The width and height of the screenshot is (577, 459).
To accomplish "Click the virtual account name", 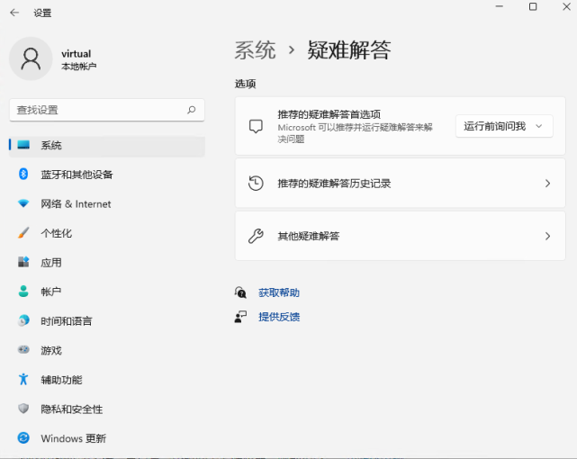I will pyautogui.click(x=77, y=54).
